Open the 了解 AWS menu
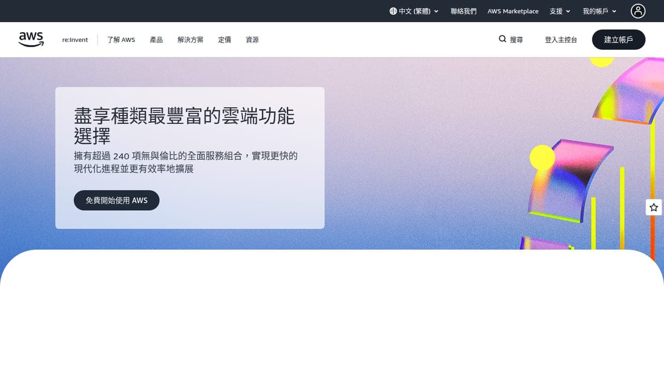This screenshot has height=373, width=664. [x=121, y=40]
